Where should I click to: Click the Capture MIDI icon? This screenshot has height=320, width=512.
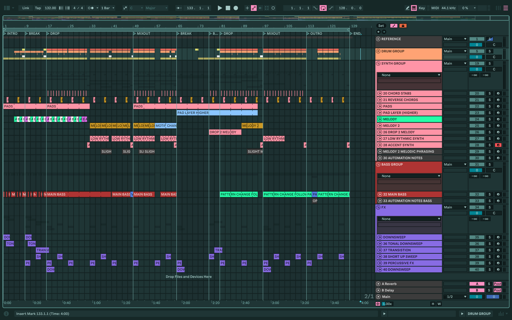coord(267,8)
